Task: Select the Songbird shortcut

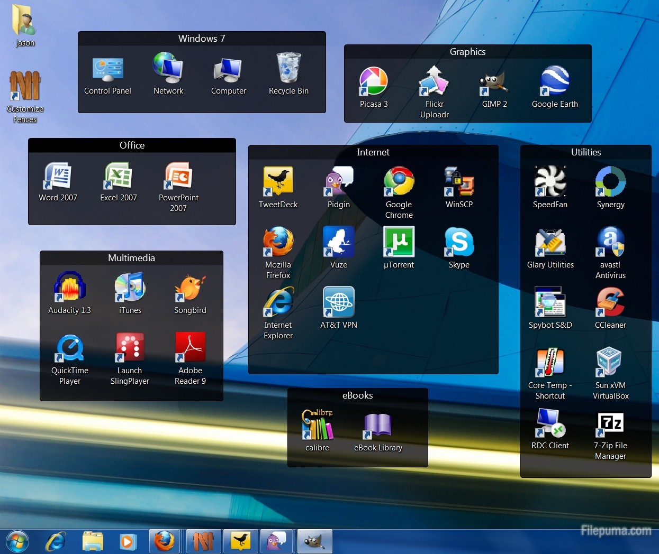Action: pyautogui.click(x=190, y=293)
